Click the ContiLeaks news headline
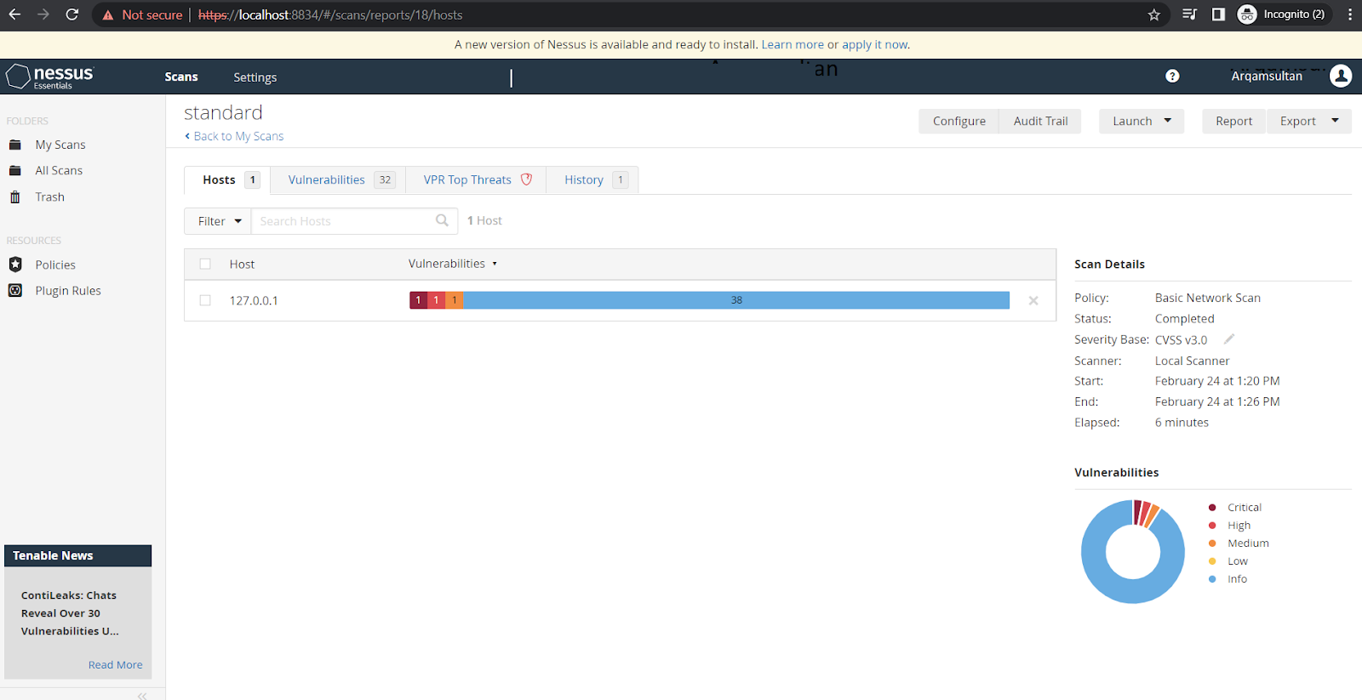The image size is (1362, 700). pos(70,613)
